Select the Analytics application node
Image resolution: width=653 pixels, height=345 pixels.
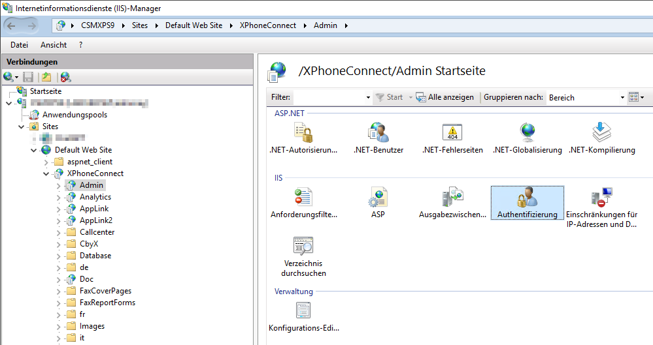pyautogui.click(x=95, y=196)
